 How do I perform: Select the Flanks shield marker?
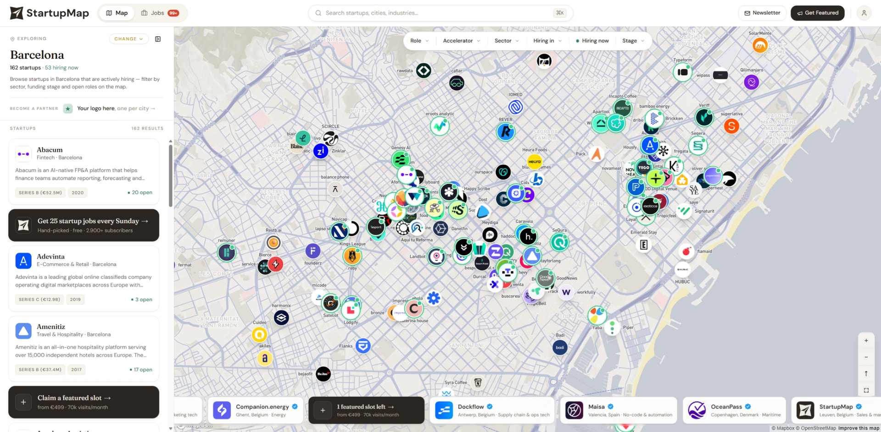pos(363,346)
